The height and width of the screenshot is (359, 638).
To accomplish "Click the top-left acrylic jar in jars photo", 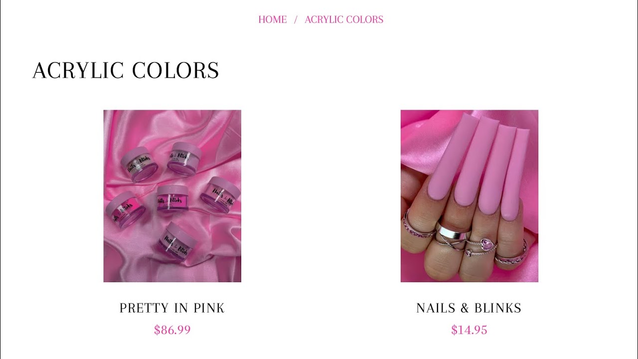I will (x=139, y=165).
